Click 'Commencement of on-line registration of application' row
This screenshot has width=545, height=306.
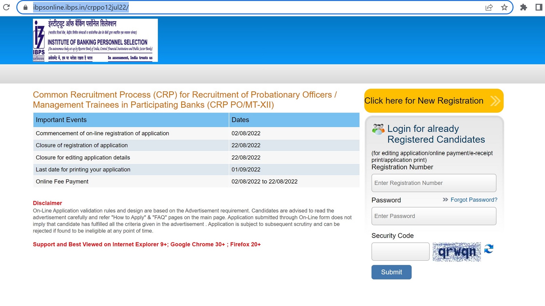pos(196,133)
